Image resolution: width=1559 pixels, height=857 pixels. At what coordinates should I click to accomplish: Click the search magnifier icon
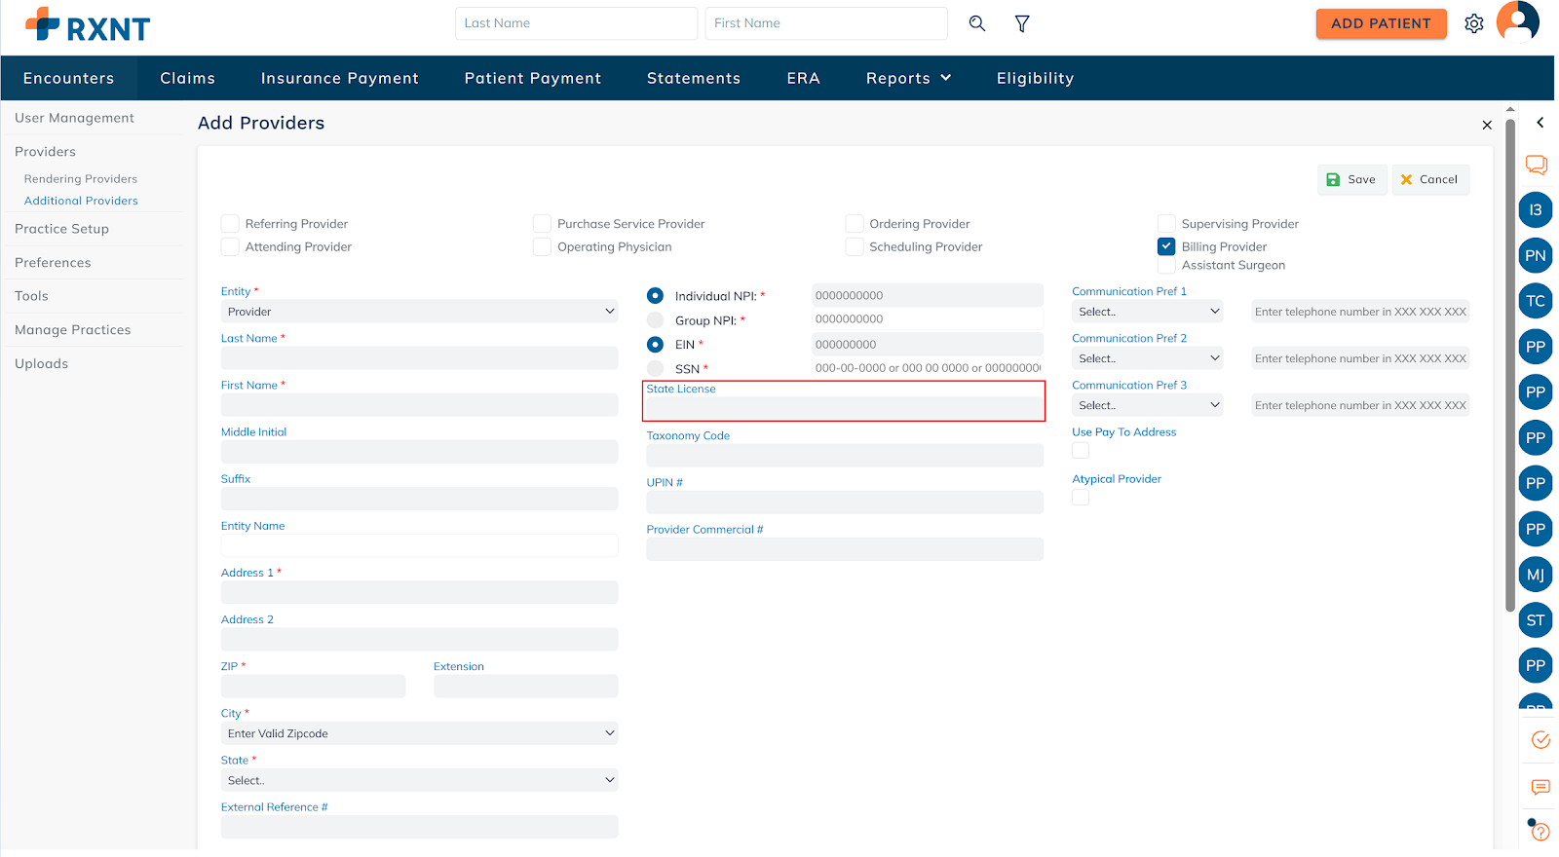976,23
